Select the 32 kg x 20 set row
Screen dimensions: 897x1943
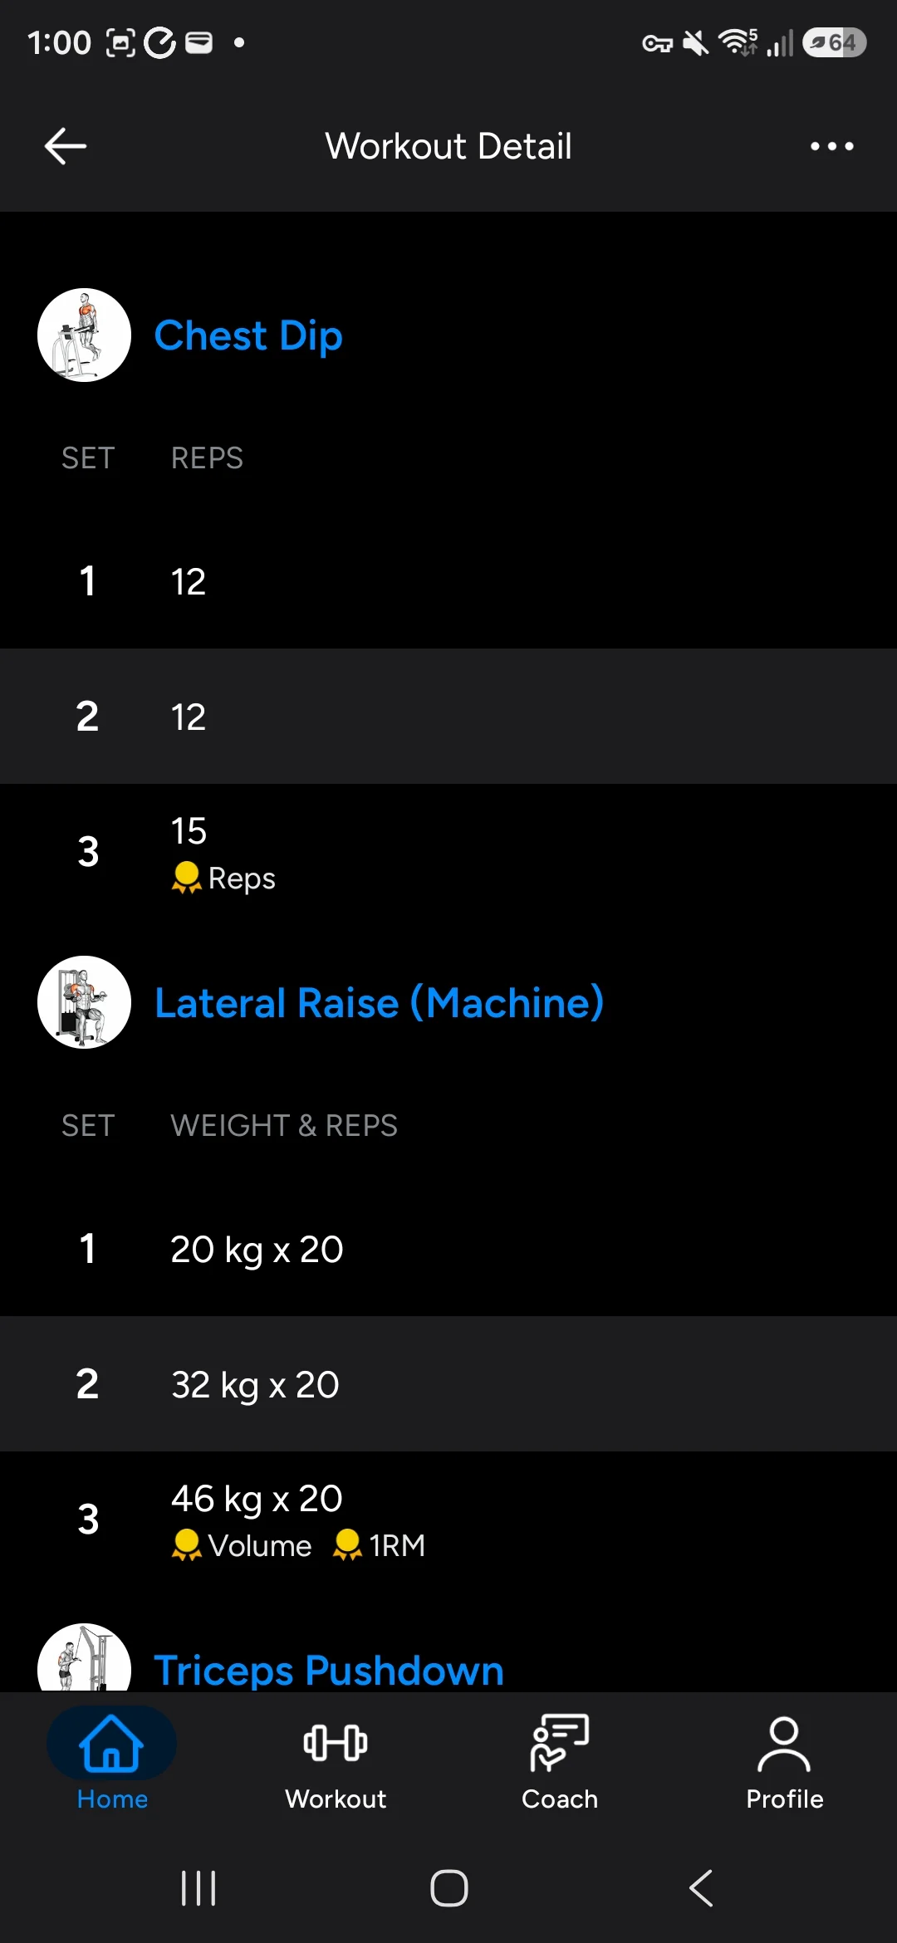tap(448, 1383)
